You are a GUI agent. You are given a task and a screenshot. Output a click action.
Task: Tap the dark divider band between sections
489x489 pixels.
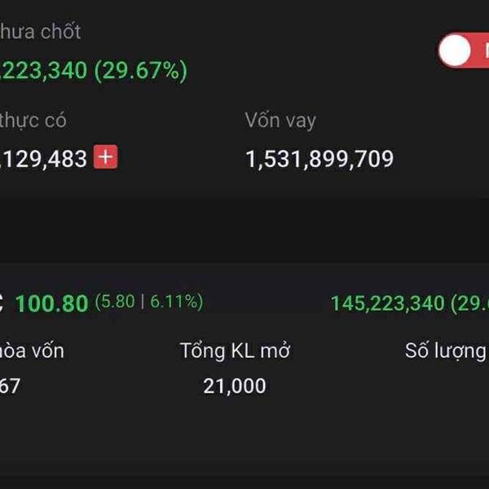point(244,230)
